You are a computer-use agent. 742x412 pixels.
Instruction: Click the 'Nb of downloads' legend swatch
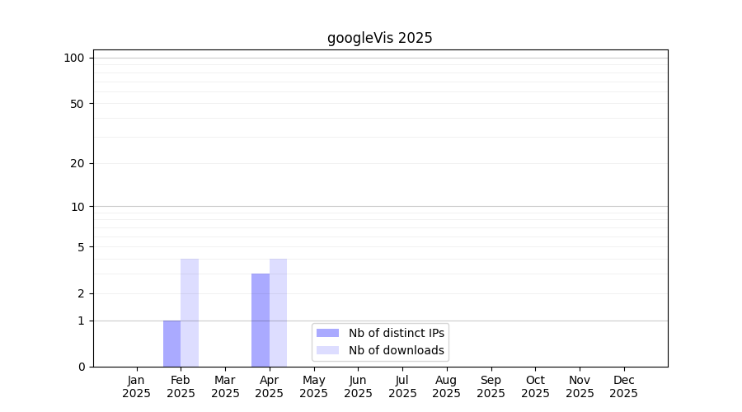327,350
